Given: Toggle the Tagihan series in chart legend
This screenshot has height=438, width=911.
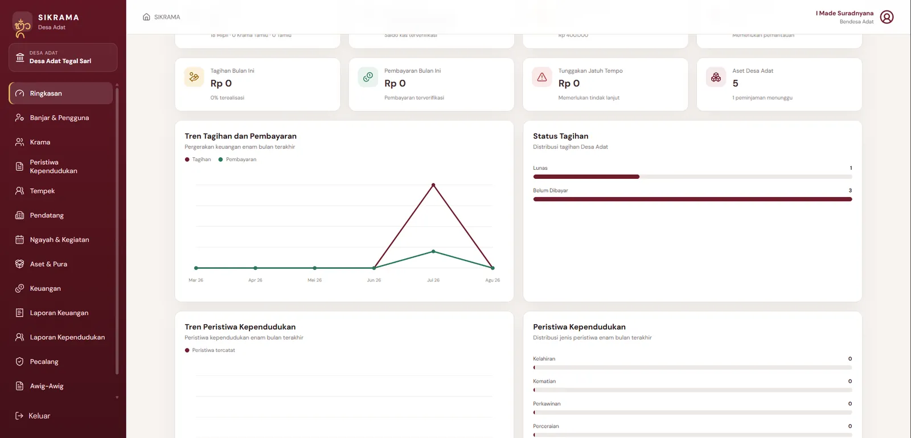Looking at the screenshot, I should [198, 159].
